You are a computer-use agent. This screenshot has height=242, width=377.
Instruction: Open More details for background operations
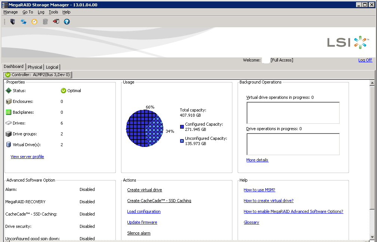257,160
